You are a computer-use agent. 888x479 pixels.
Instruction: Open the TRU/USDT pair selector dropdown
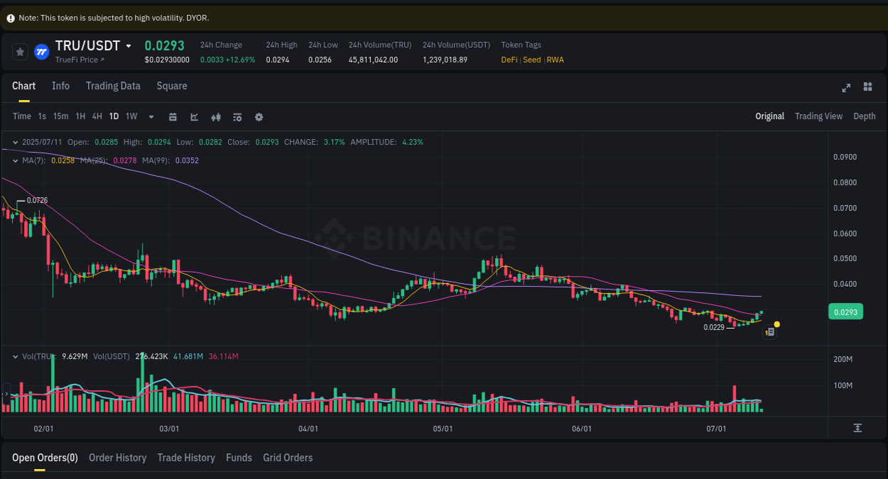click(x=129, y=45)
